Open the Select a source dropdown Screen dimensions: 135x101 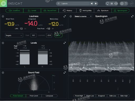click(x=83, y=16)
